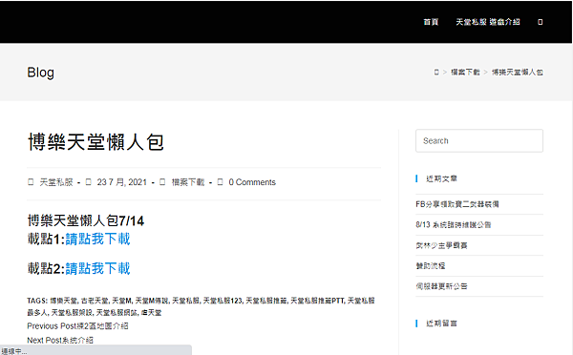The width and height of the screenshot is (573, 355).
Task: Open recent post starting with FB分享
Action: [457, 204]
